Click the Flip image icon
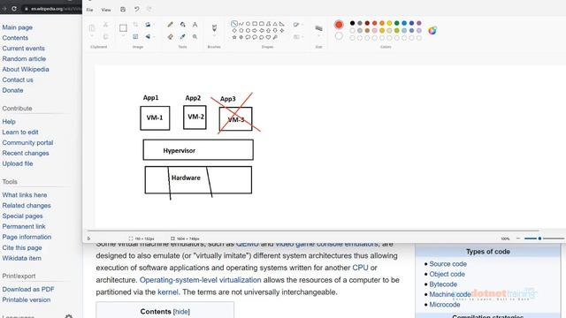This screenshot has width=566, height=318. tap(148, 36)
